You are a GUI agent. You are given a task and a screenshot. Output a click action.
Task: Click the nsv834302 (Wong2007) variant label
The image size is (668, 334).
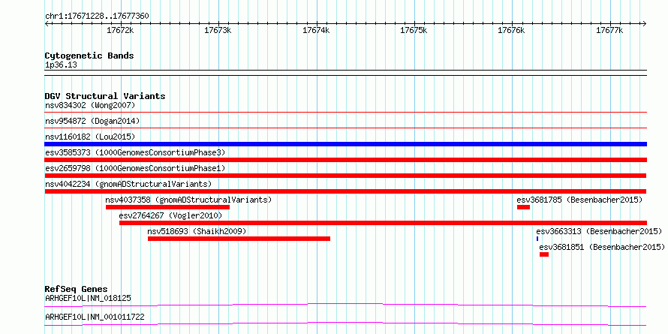click(x=90, y=105)
